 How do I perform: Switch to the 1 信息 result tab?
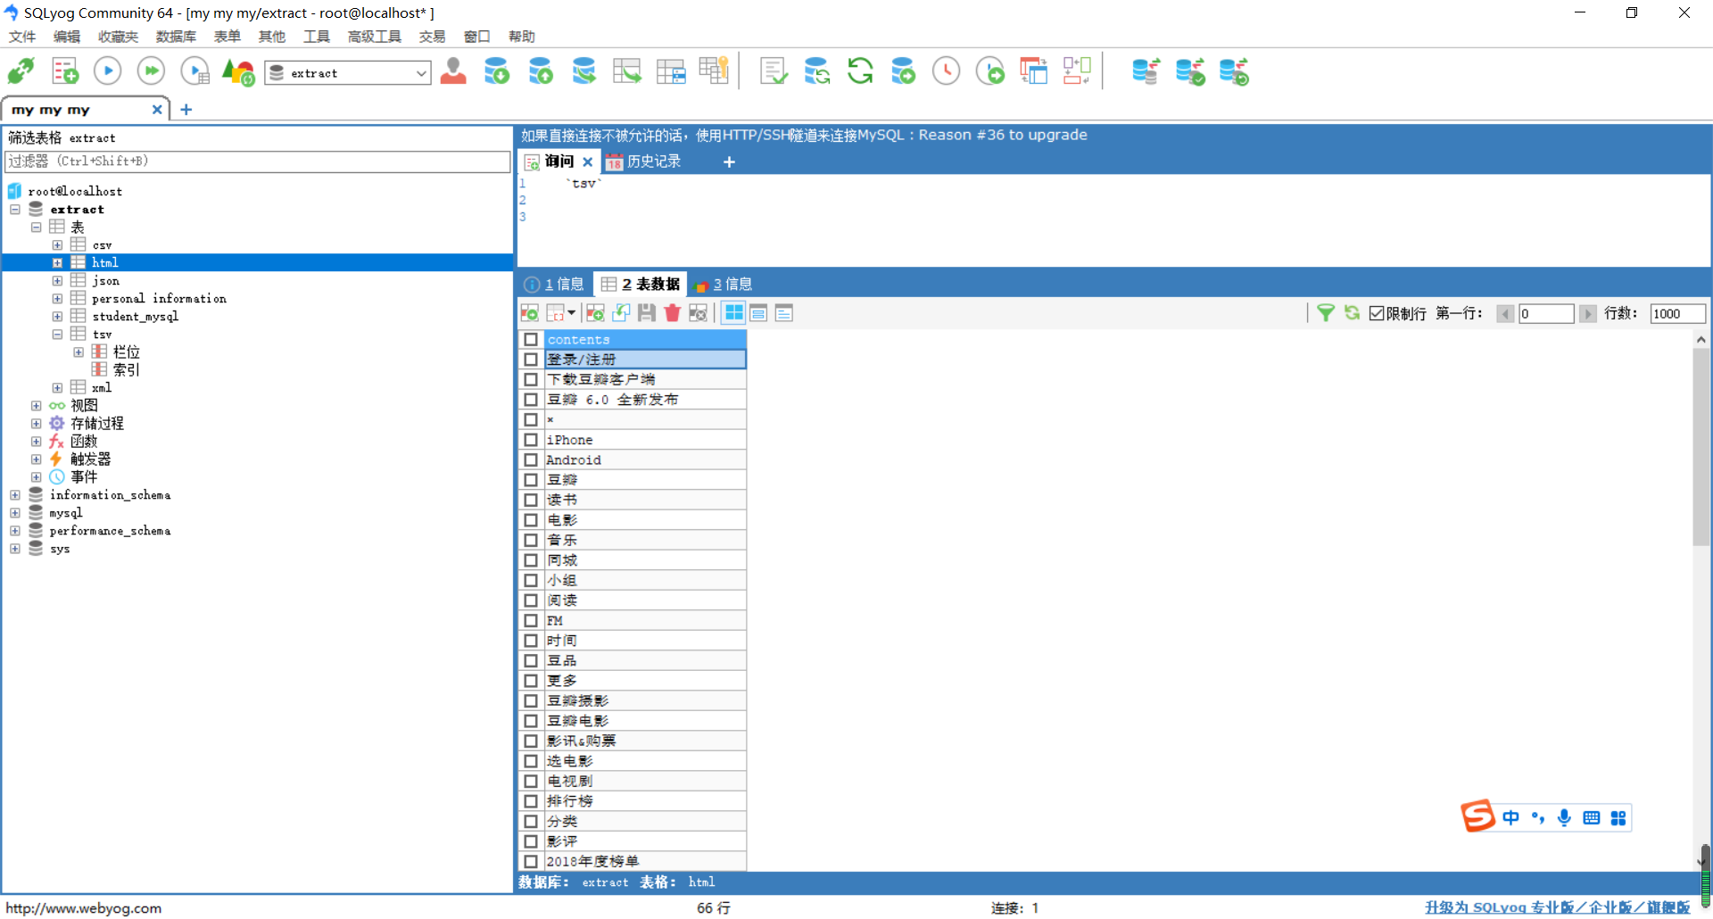[x=554, y=284]
